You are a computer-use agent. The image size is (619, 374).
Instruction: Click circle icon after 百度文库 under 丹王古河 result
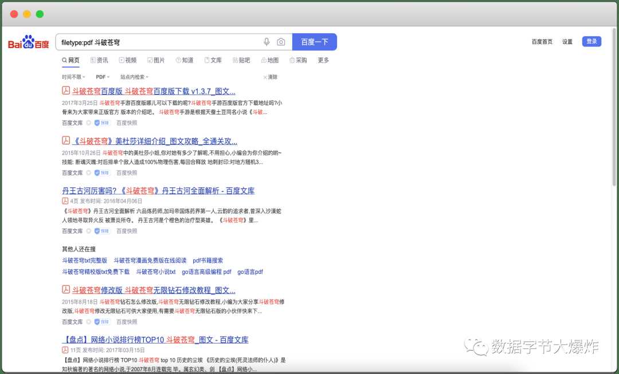coord(88,231)
